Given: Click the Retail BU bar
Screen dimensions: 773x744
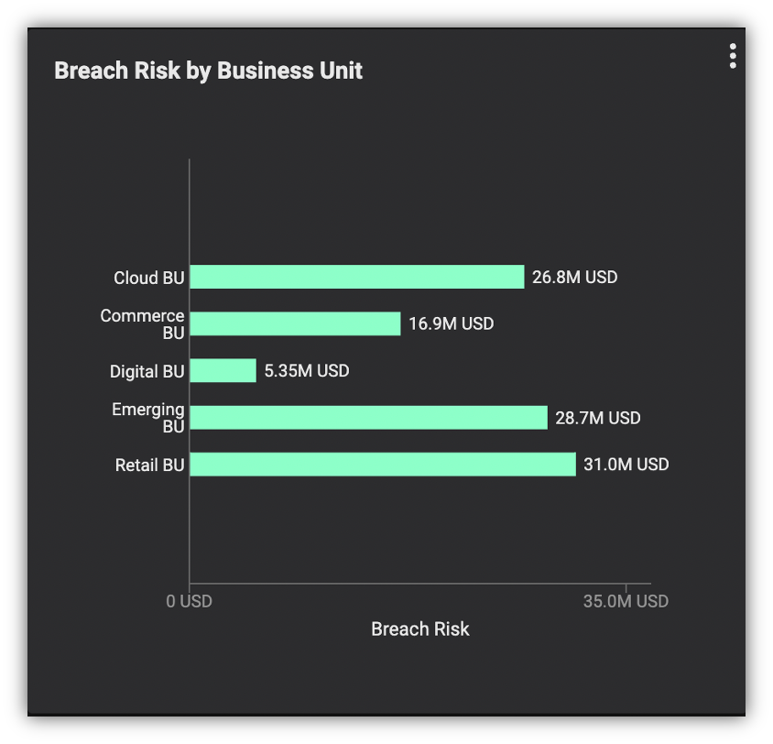Looking at the screenshot, I should (x=383, y=464).
